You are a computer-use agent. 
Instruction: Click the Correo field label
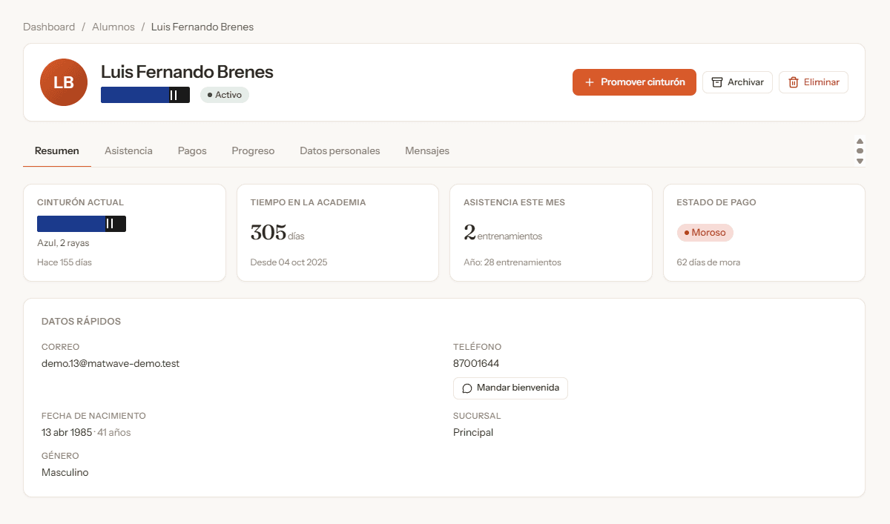pos(61,347)
